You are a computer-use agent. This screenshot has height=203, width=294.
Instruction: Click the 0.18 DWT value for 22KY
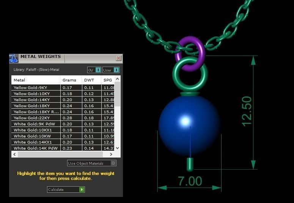(x=89, y=118)
